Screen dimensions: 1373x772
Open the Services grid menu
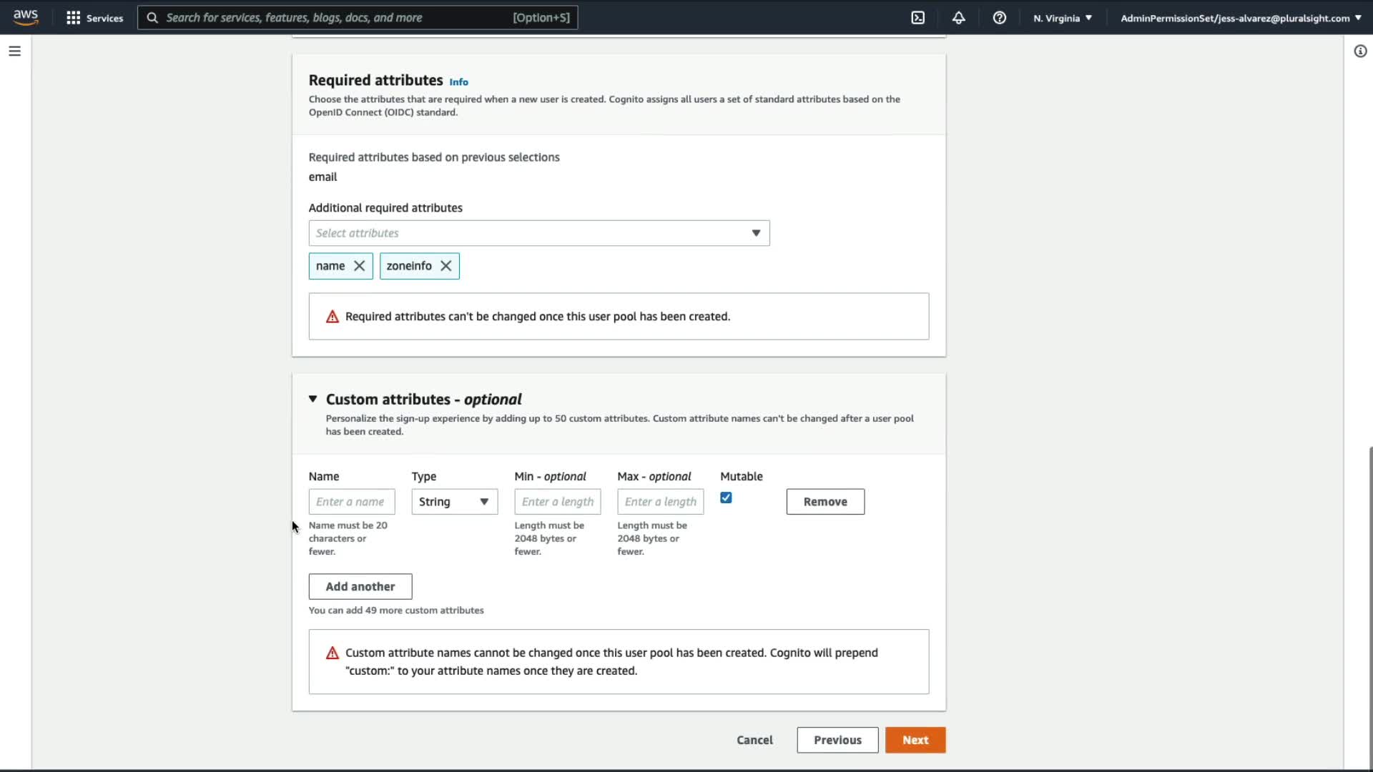tap(73, 18)
